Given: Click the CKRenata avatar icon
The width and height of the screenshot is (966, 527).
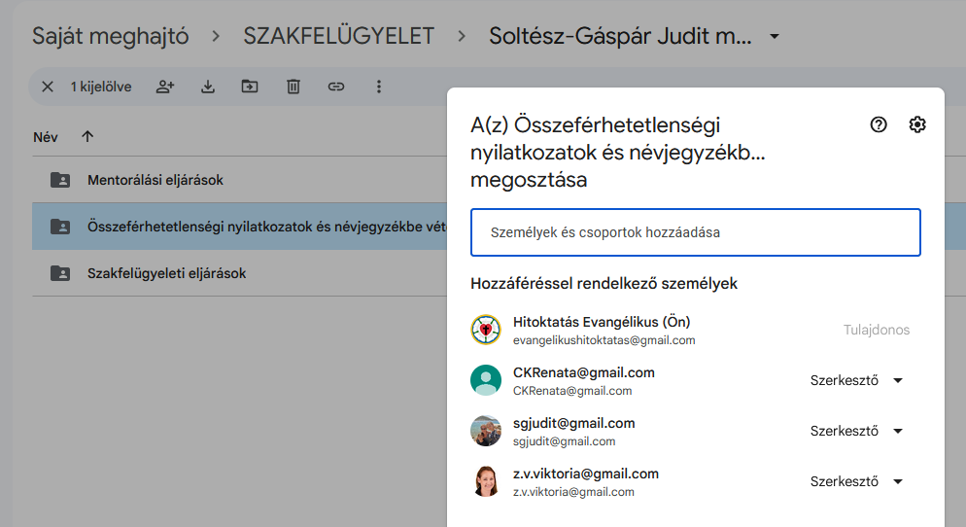Looking at the screenshot, I should tap(486, 380).
